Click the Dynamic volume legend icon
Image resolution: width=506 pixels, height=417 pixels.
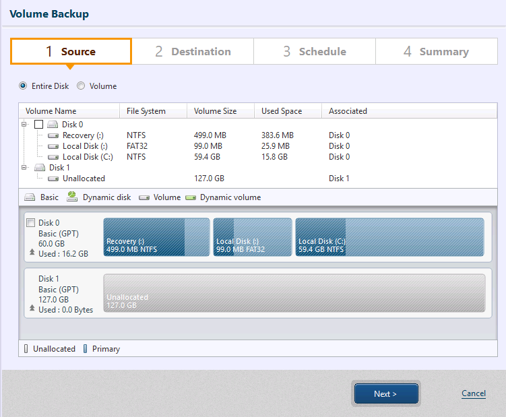pos(190,198)
